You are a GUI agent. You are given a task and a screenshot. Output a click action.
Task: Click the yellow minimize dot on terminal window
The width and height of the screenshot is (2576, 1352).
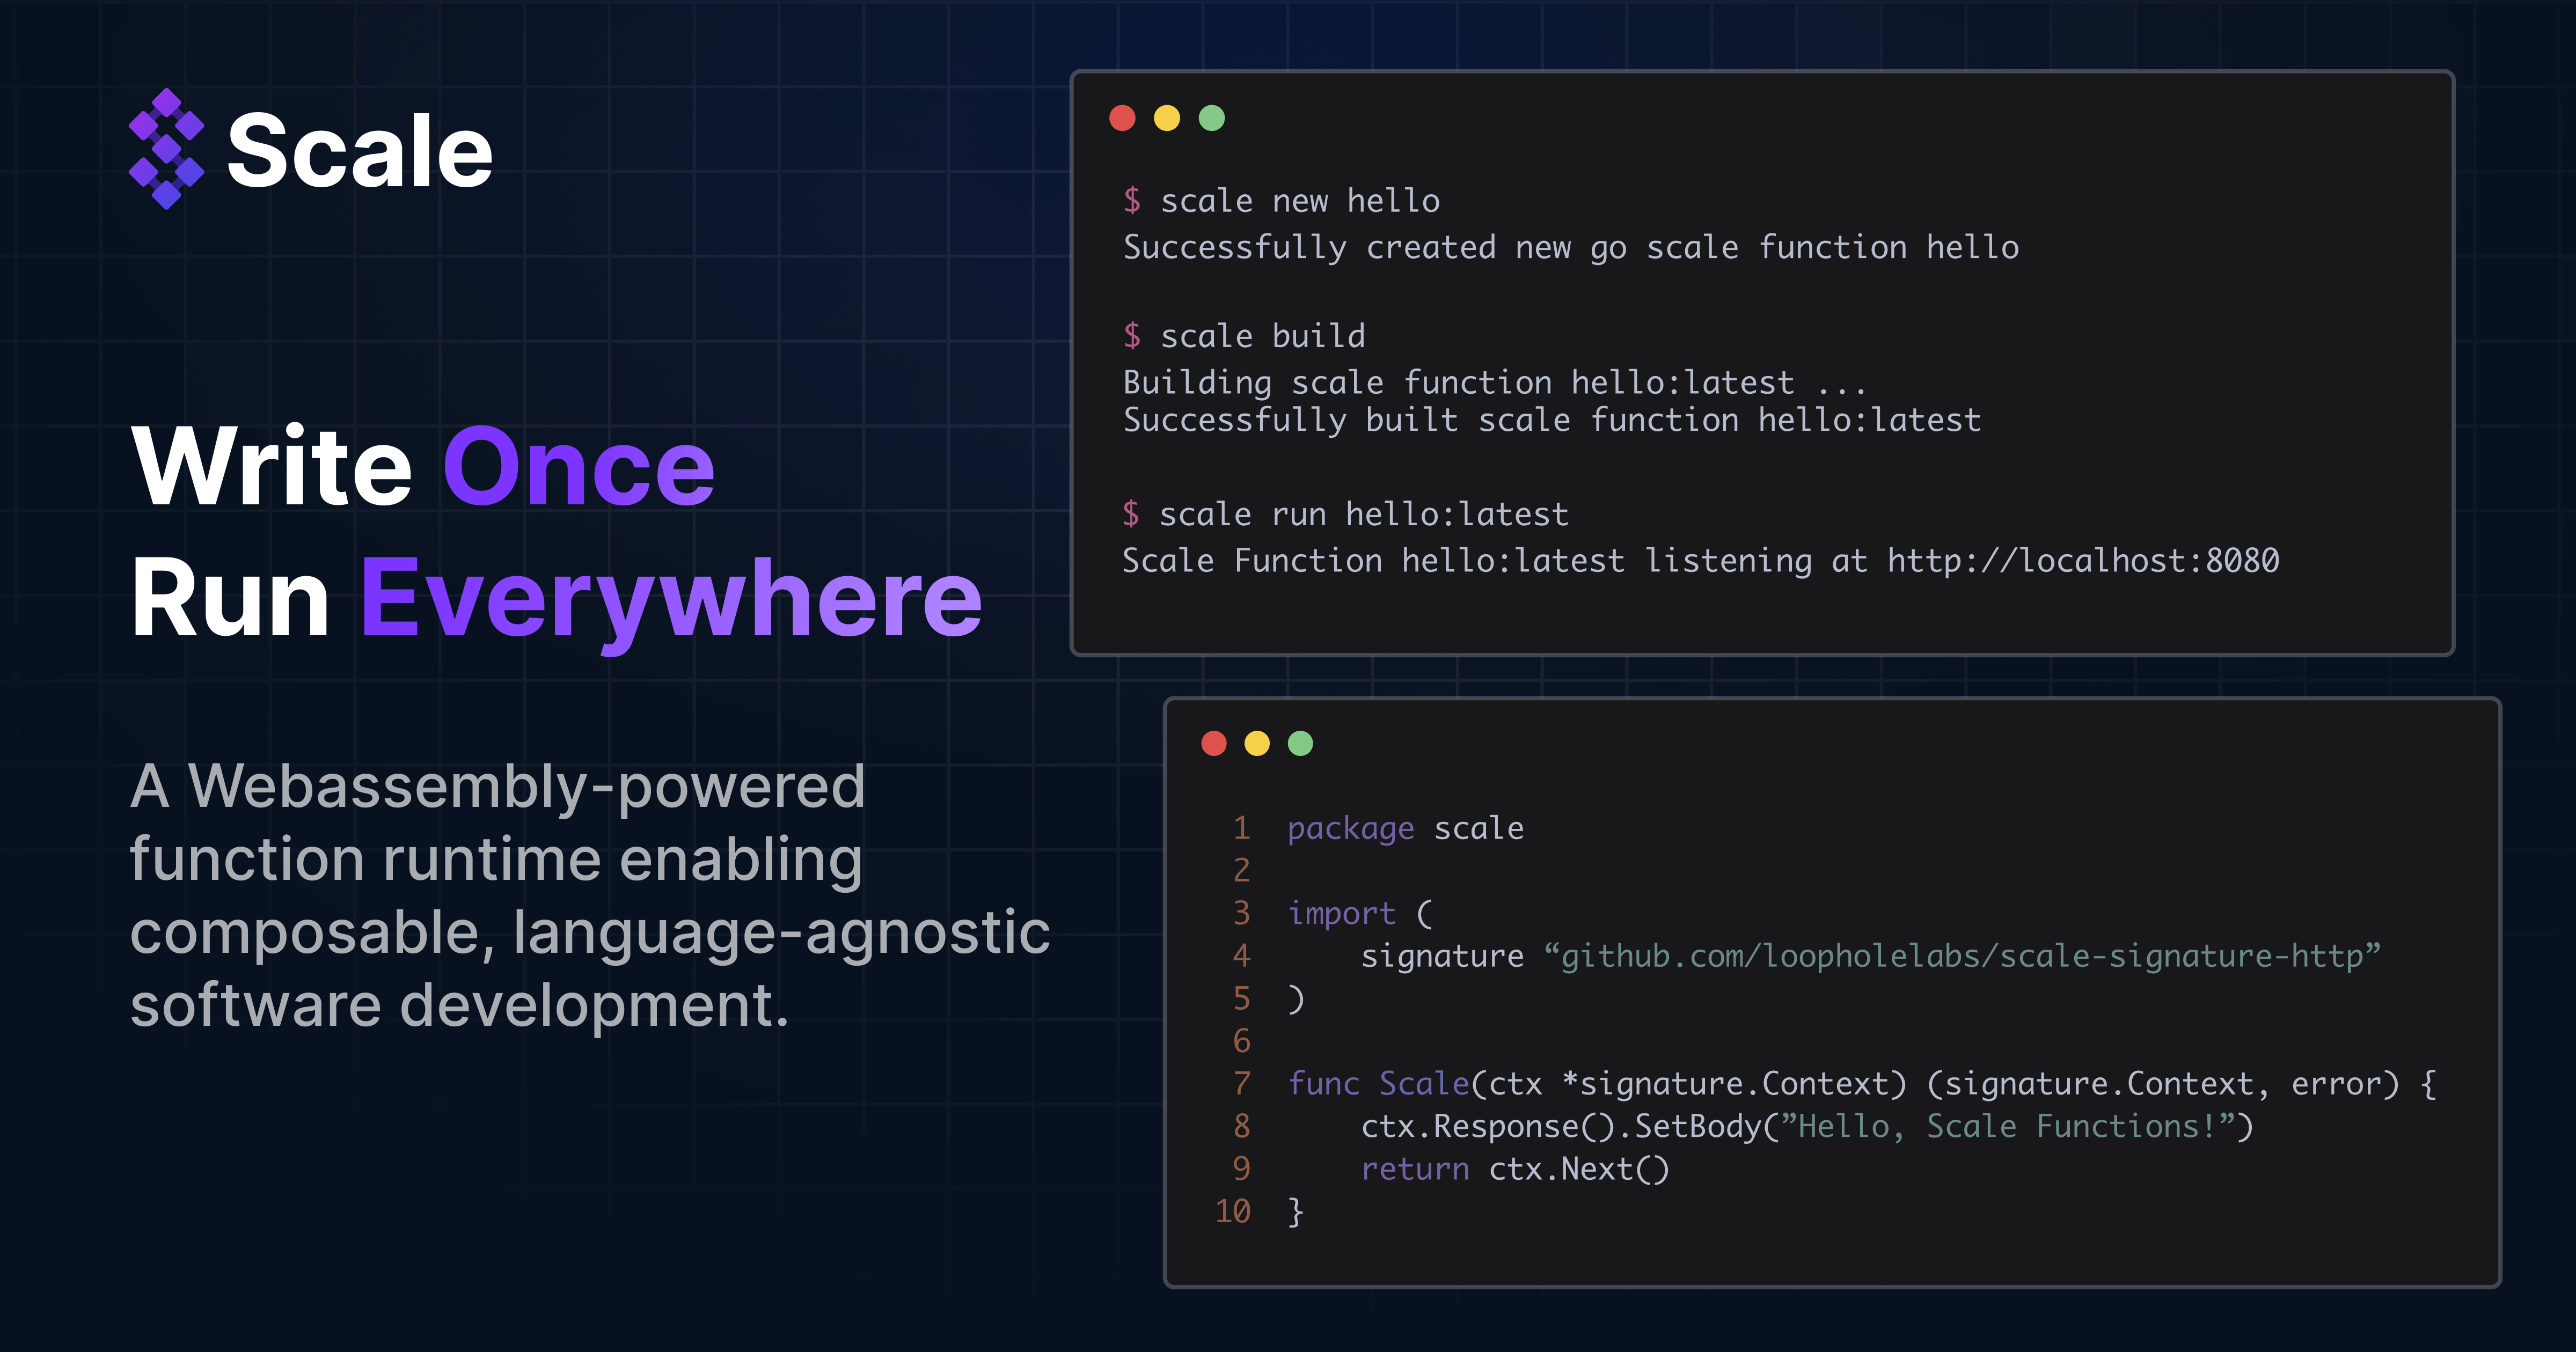pyautogui.click(x=1166, y=119)
